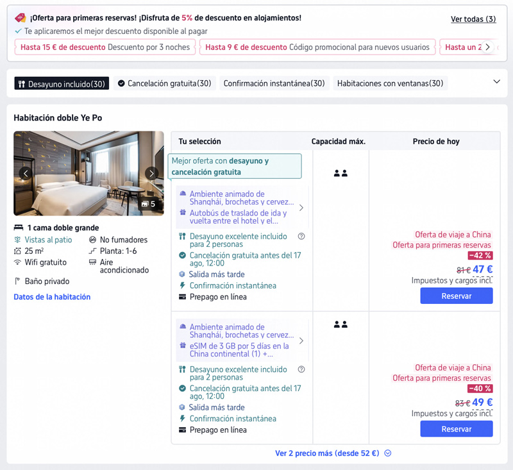Click second Oferta para primeras reservas tag
The image size is (513, 470).
[442, 378]
